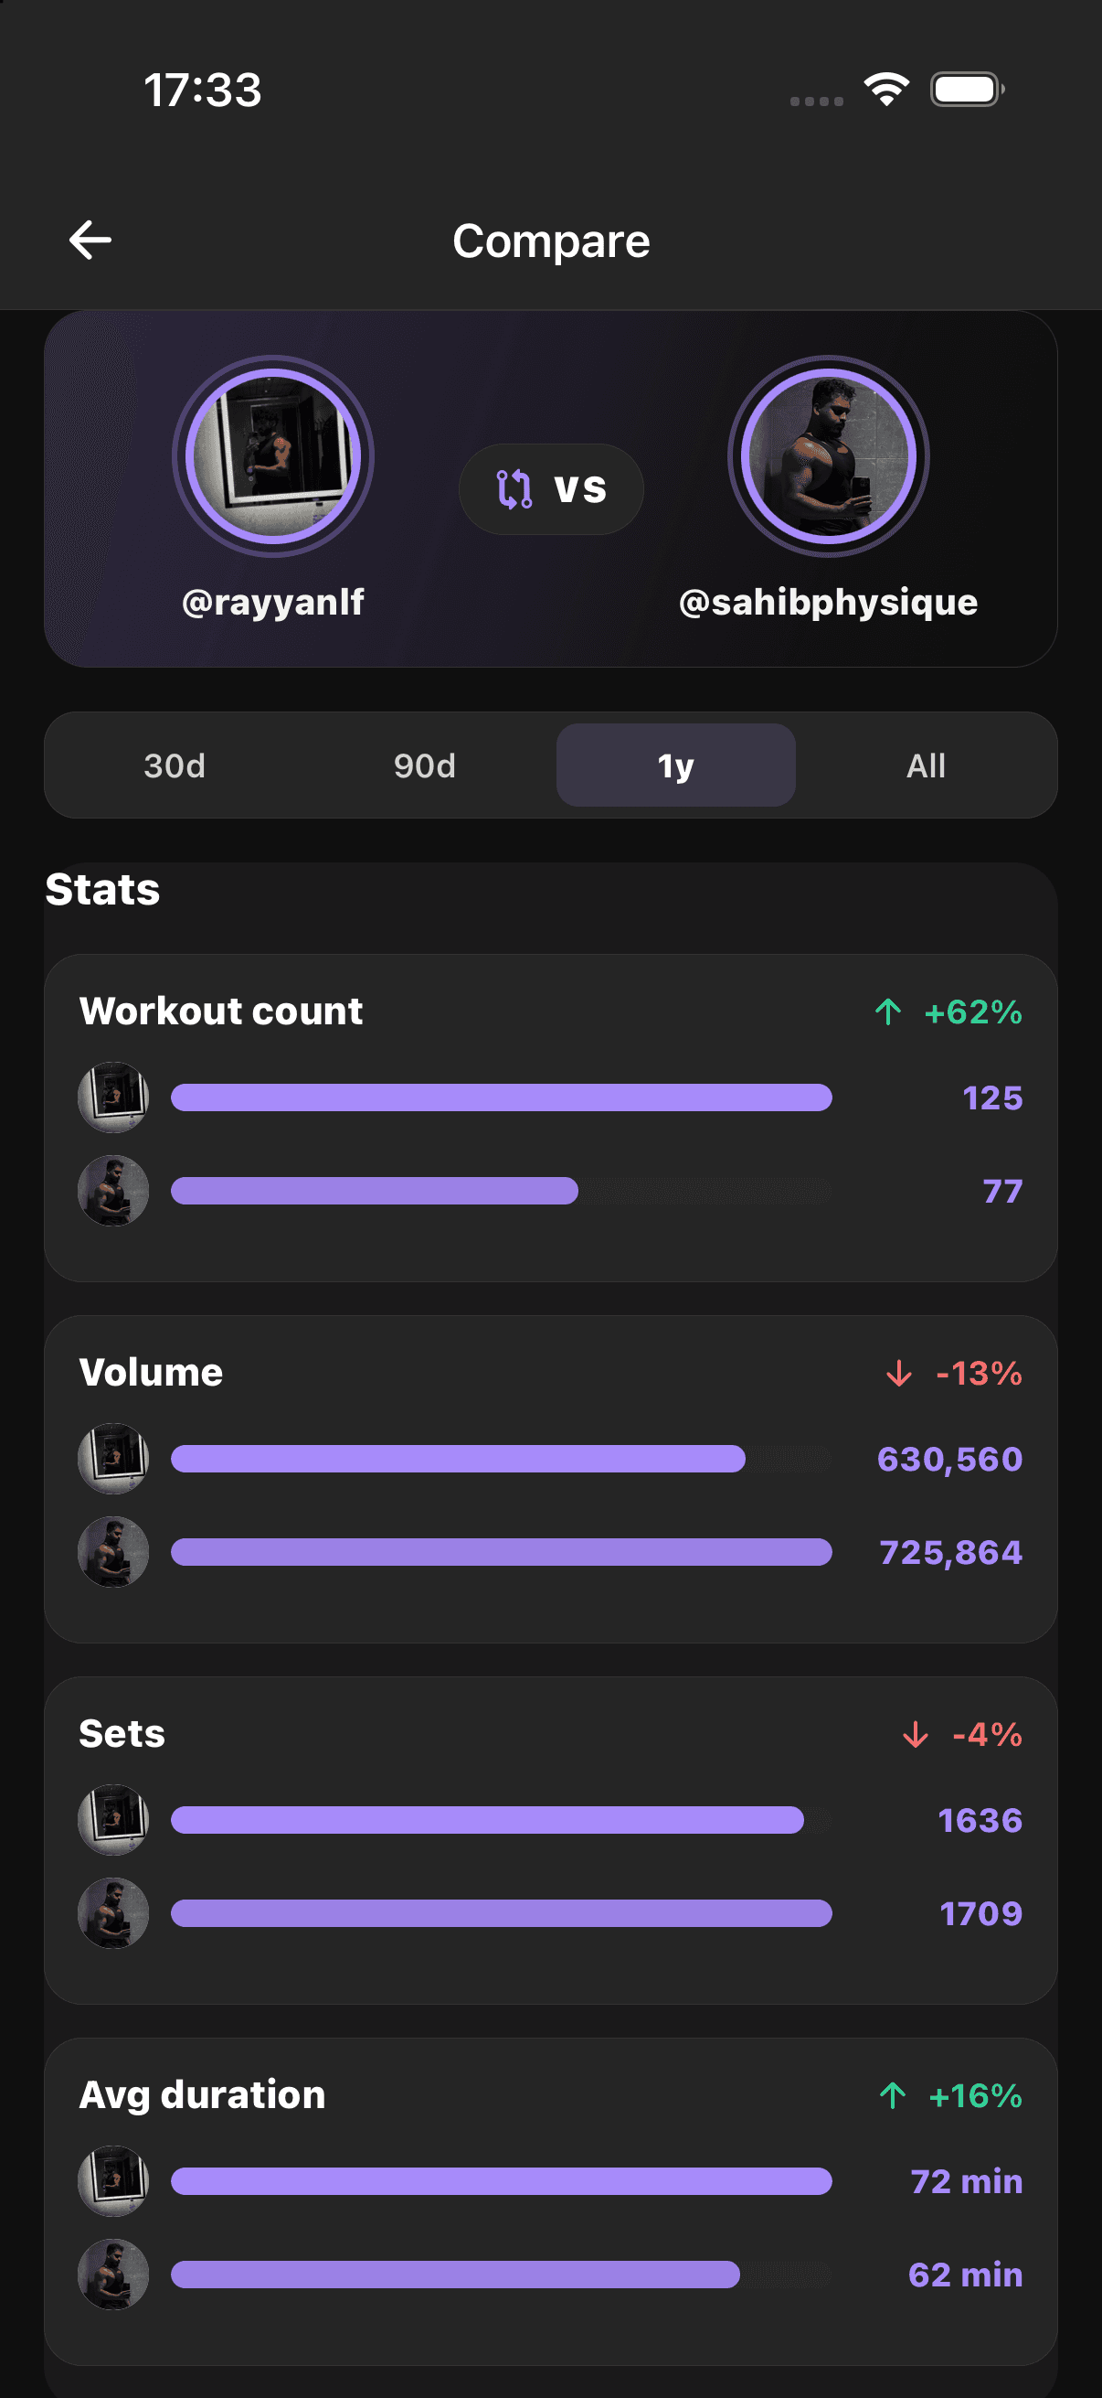Tap the swap users VS icon

click(514, 488)
